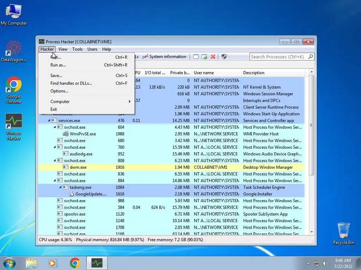Click the CPU usage status entry
This screenshot has width=361, height=270.
55,240
